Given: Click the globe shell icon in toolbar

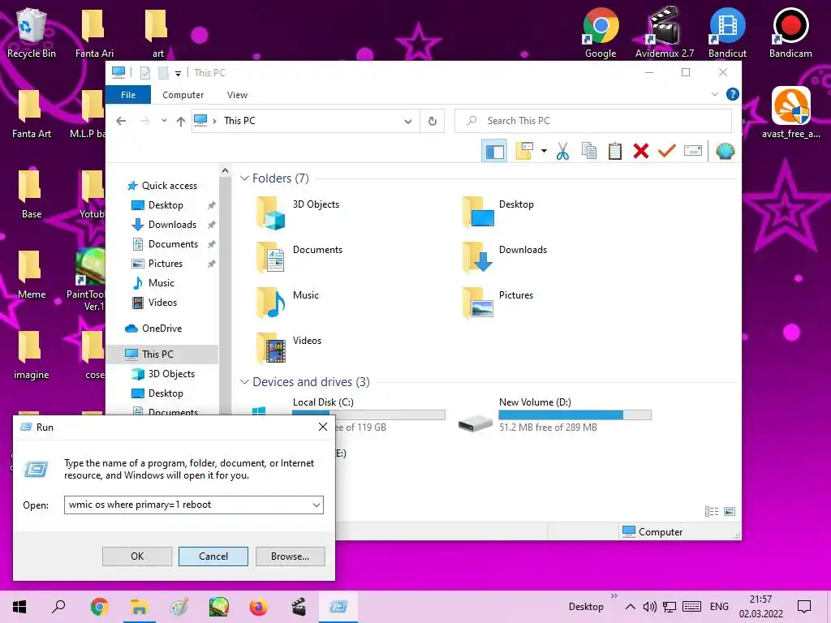Looking at the screenshot, I should [x=725, y=152].
